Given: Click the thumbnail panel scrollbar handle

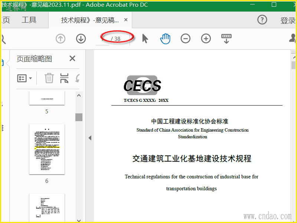Looking at the screenshot, I should (x=79, y=117).
